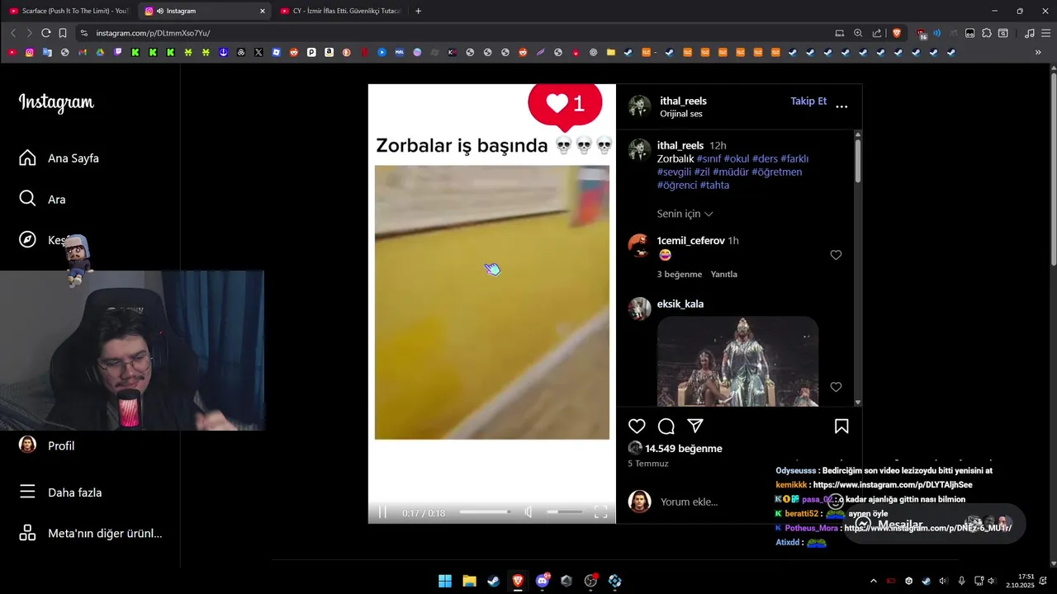Reply to 1cemil_ceferov with Yanıtla
The image size is (1057, 594).
coord(724,274)
